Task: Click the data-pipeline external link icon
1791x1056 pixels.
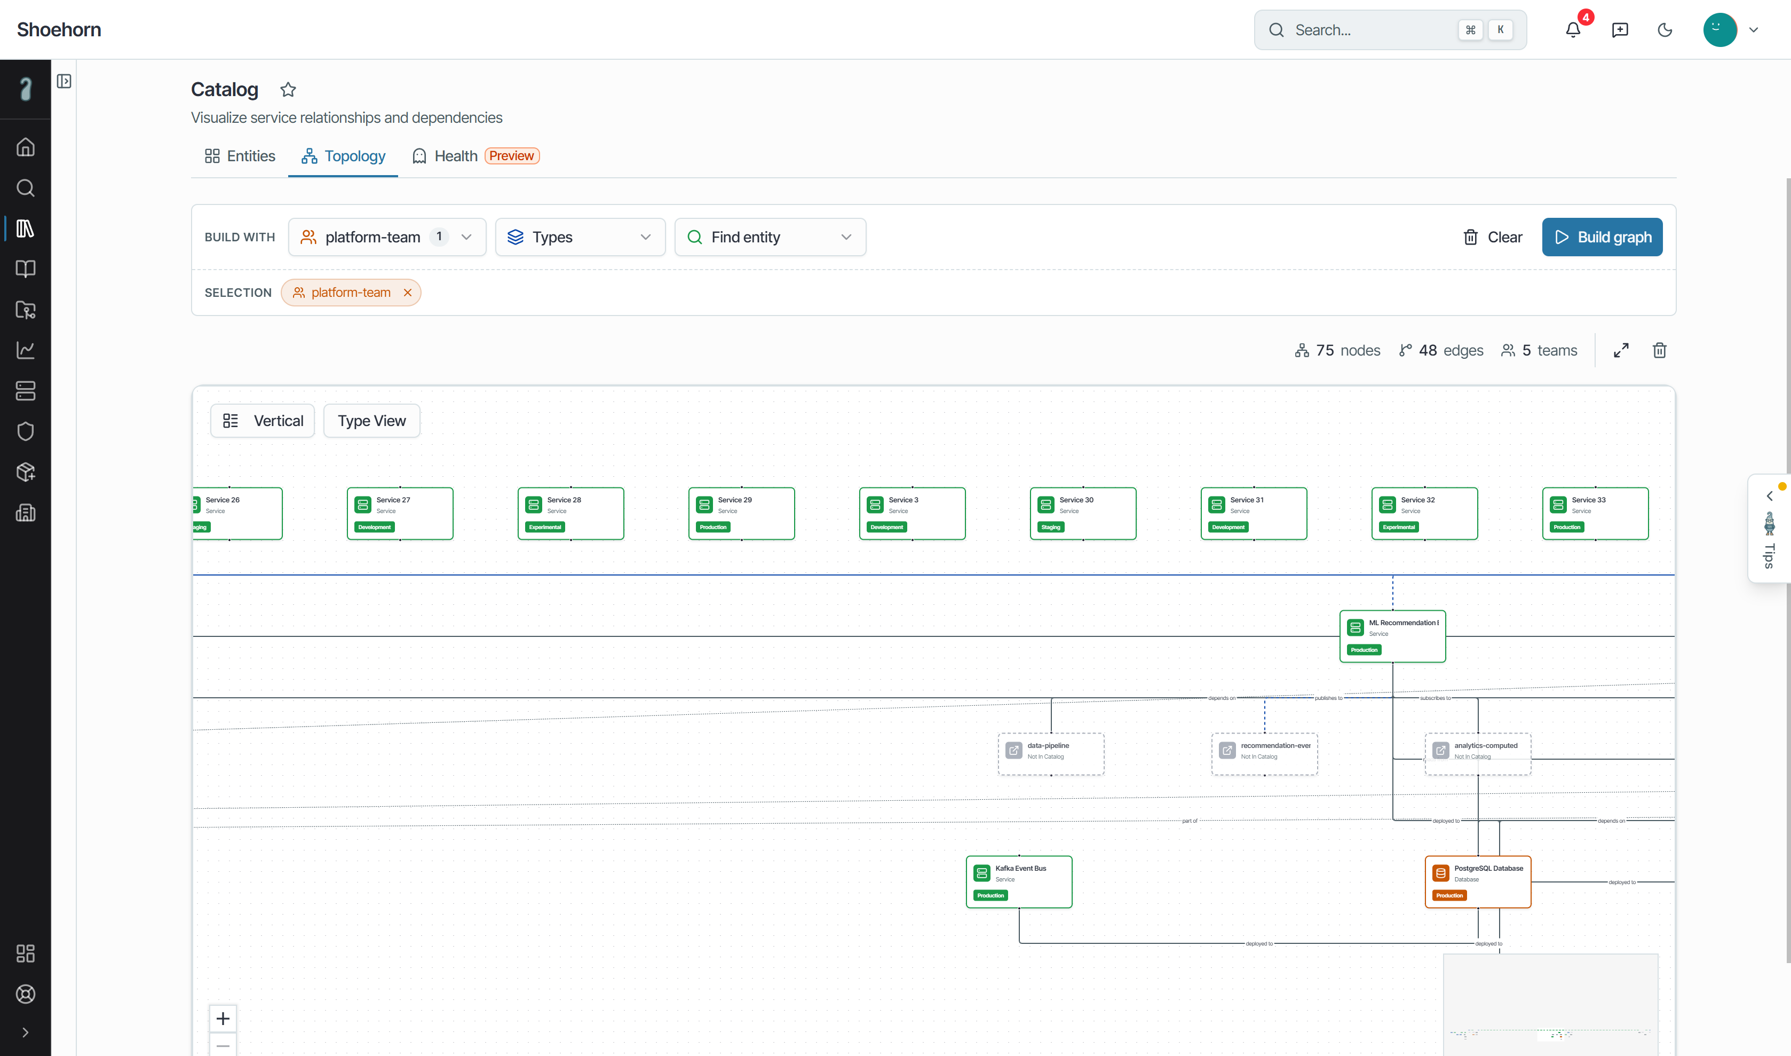Action: tap(1013, 750)
